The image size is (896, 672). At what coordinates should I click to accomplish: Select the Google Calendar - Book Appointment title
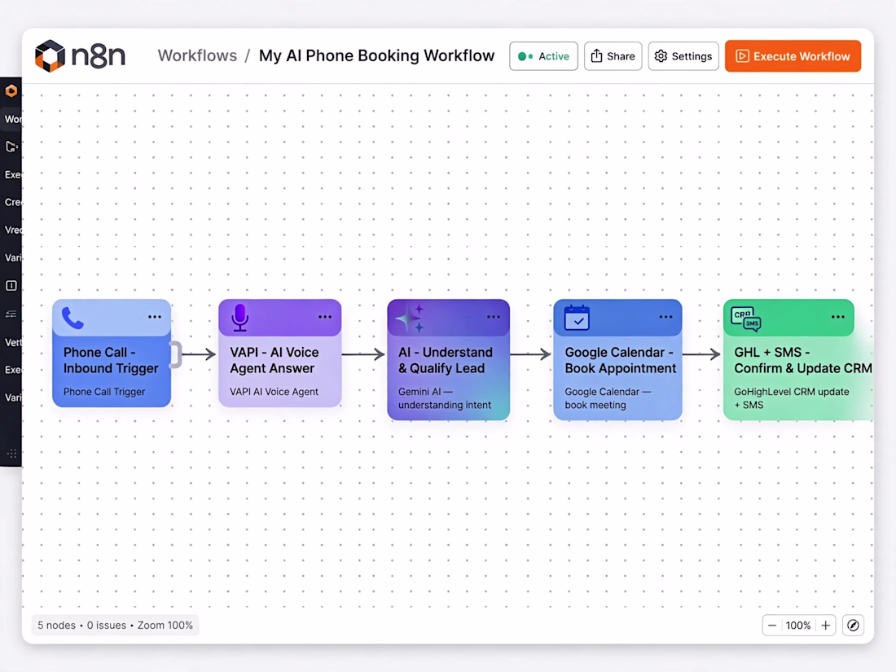(621, 360)
